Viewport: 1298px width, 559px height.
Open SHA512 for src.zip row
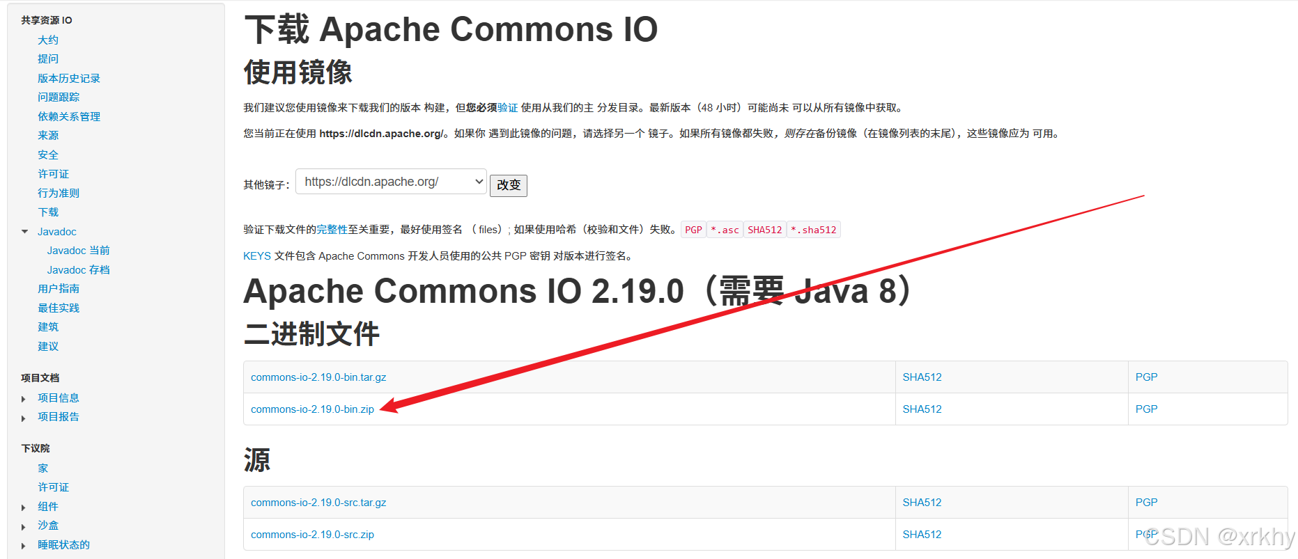click(x=922, y=535)
